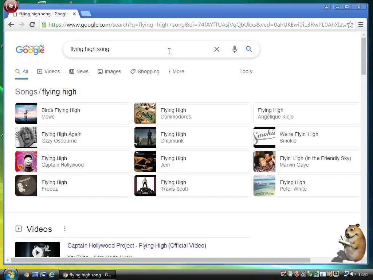Open the Chrome hamburger menu
The width and height of the screenshot is (373, 280).
361,24
